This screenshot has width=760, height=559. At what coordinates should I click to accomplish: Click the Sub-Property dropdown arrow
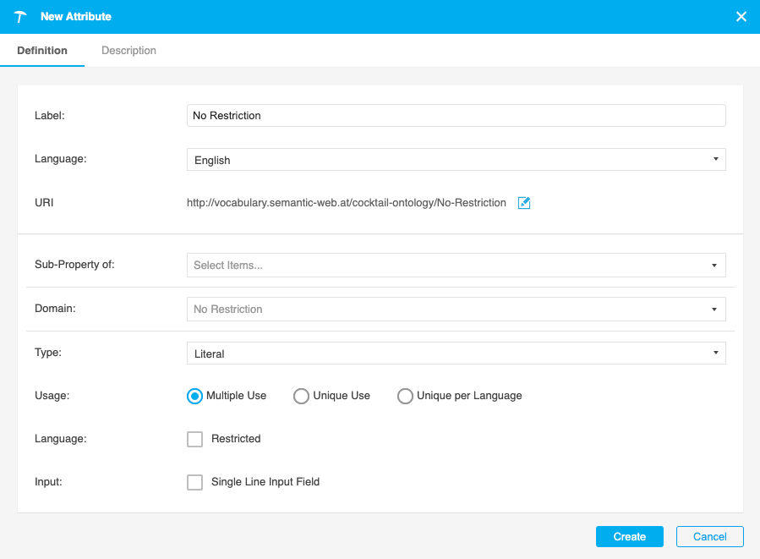(715, 265)
